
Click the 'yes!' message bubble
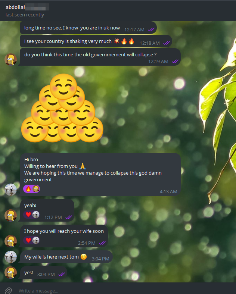(x=44, y=272)
